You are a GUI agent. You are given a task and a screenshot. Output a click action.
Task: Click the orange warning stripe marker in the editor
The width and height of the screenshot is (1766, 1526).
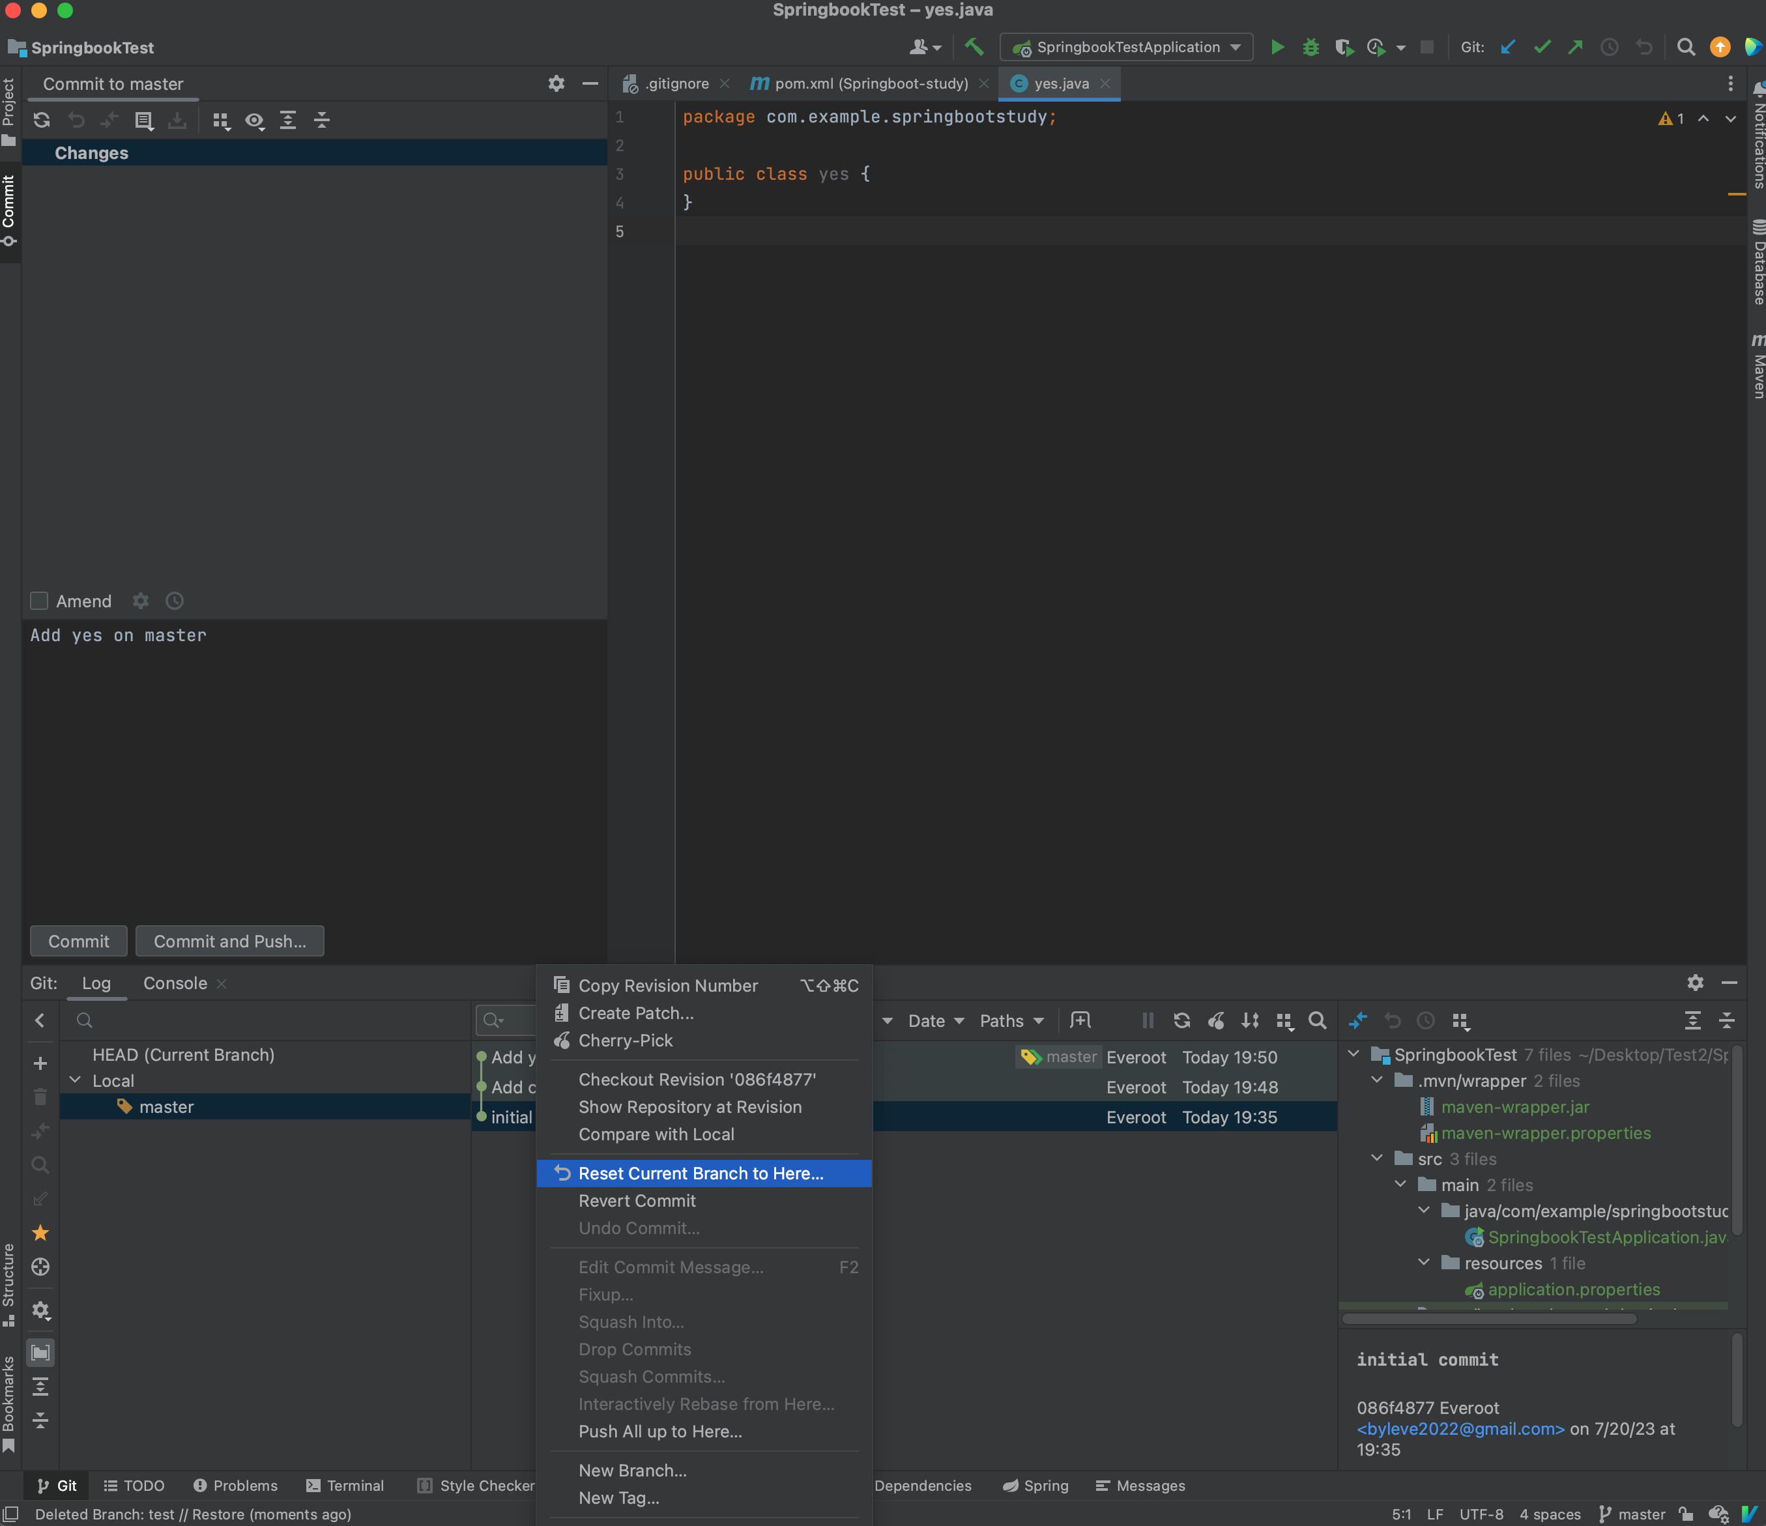coord(1736,194)
